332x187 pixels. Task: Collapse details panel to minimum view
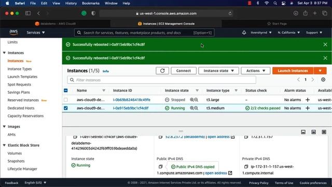pyautogui.click(x=303, y=132)
